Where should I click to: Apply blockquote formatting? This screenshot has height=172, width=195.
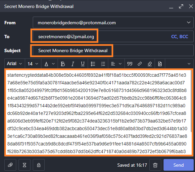[x=129, y=64]
